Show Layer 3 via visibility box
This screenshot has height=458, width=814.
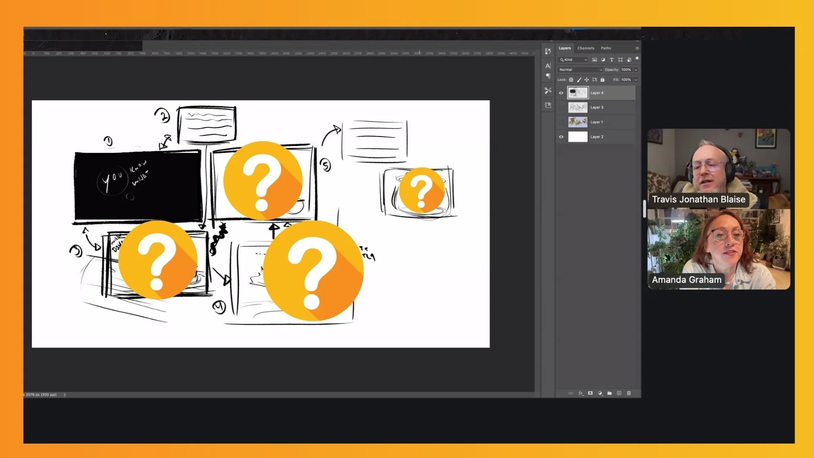[561, 108]
